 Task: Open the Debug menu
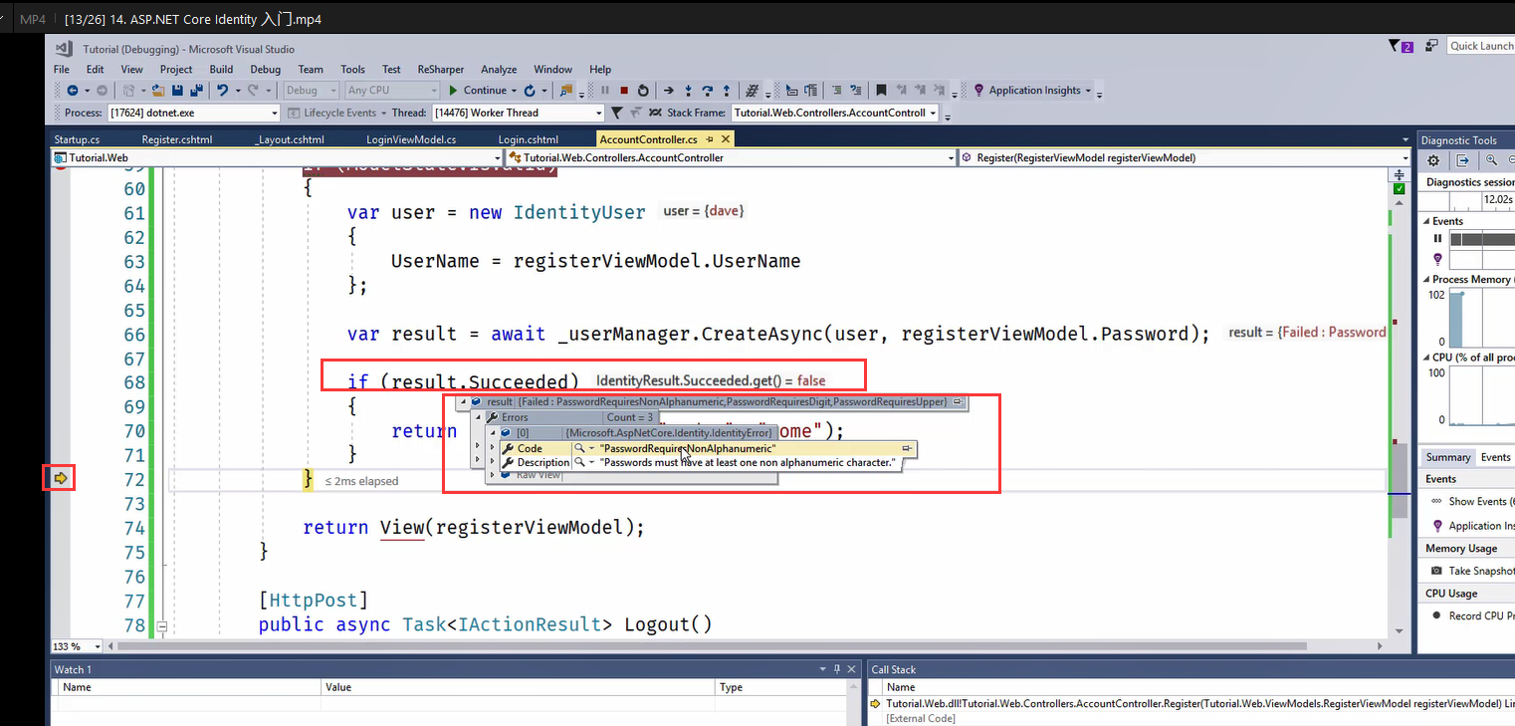tap(265, 69)
